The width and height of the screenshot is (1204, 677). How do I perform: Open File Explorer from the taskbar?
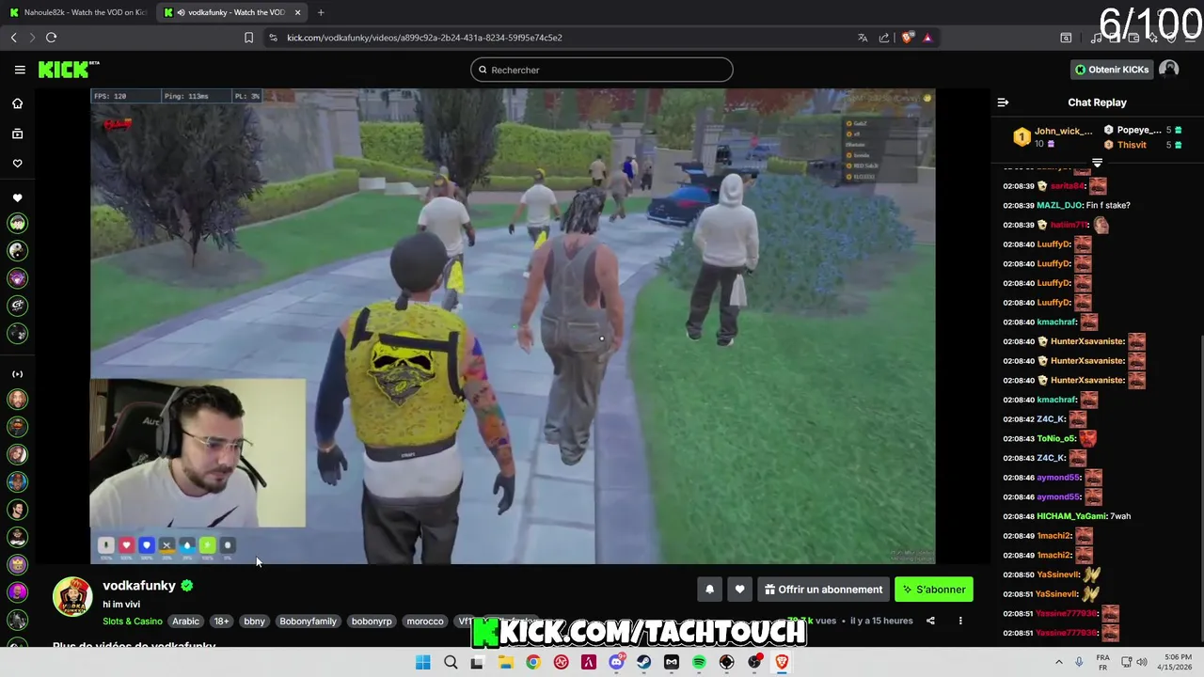[506, 662]
